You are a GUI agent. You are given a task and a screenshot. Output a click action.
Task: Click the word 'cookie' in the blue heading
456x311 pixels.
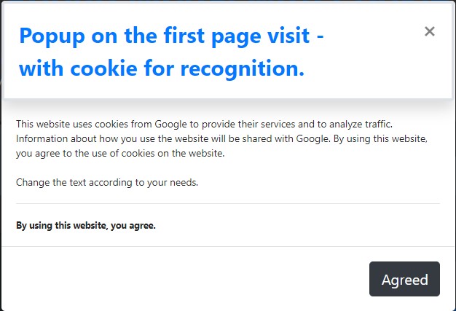[x=103, y=68]
